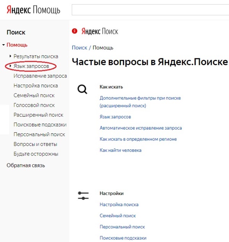Follow the Как искать в определенном регионе link

pos(138,139)
